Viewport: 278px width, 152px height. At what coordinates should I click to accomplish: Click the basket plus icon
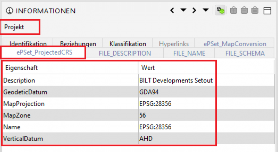pyautogui.click(x=234, y=10)
